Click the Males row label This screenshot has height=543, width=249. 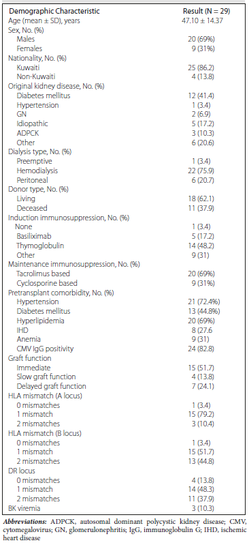click(x=26, y=40)
